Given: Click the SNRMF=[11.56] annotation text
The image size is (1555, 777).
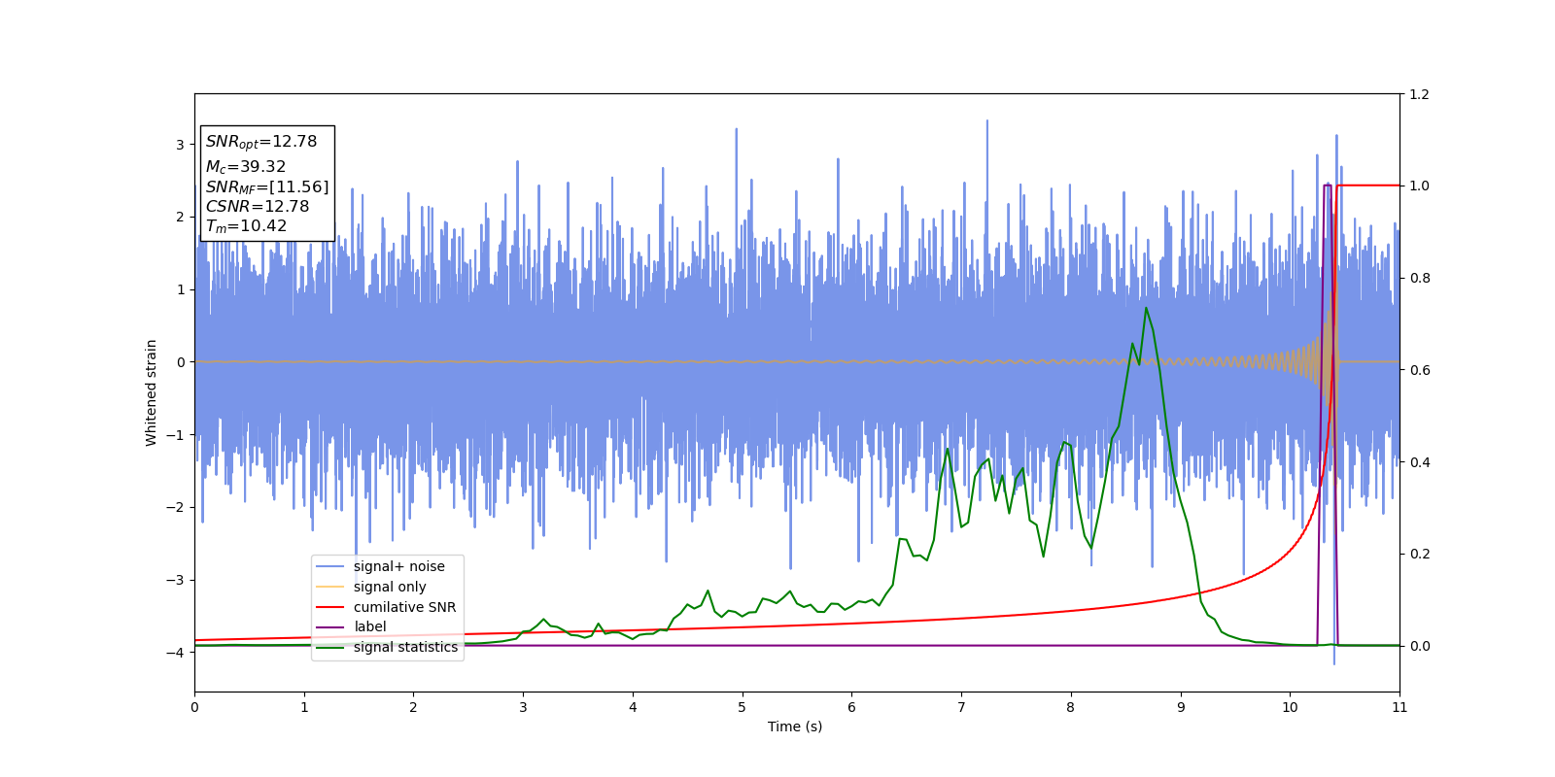Looking at the screenshot, I should pos(267,186).
